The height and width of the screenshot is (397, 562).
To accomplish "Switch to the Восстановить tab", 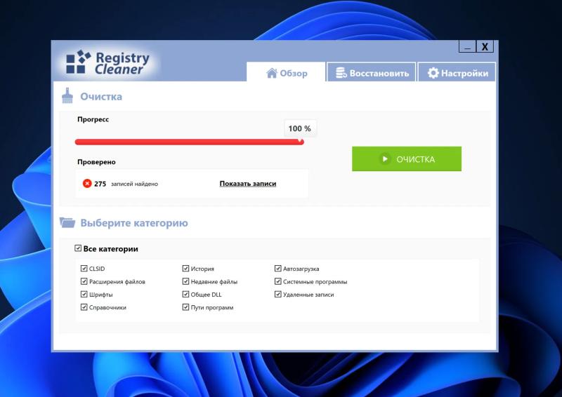I will click(372, 73).
